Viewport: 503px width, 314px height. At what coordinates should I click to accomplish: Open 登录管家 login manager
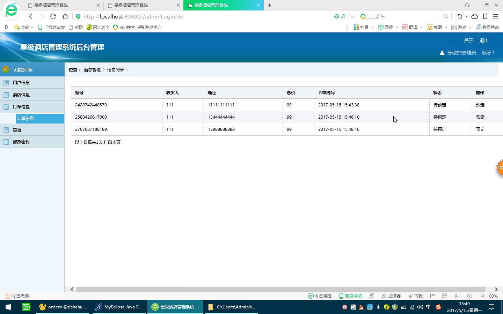point(488,27)
